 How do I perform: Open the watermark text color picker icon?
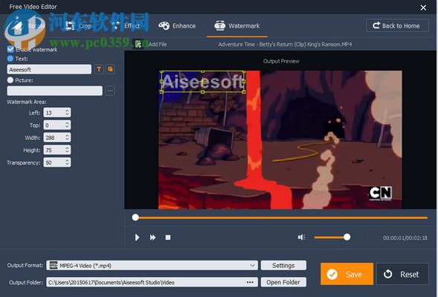[110, 69]
